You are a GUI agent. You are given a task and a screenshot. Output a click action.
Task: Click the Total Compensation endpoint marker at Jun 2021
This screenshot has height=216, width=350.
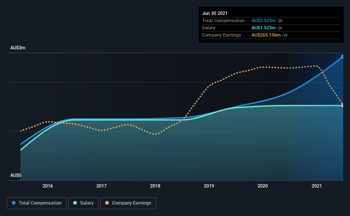tap(343, 57)
